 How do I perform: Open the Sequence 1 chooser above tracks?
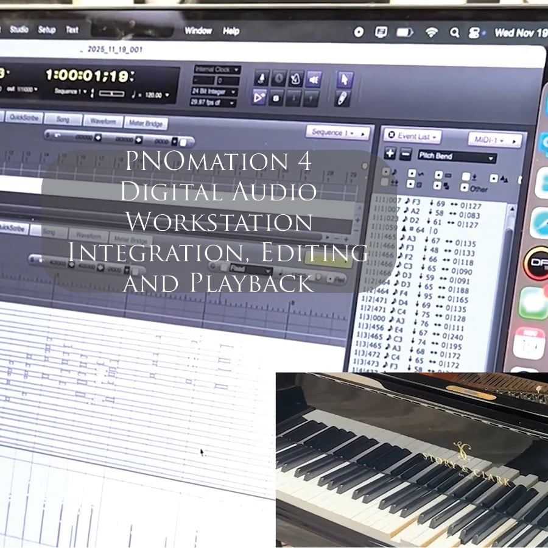(x=332, y=133)
